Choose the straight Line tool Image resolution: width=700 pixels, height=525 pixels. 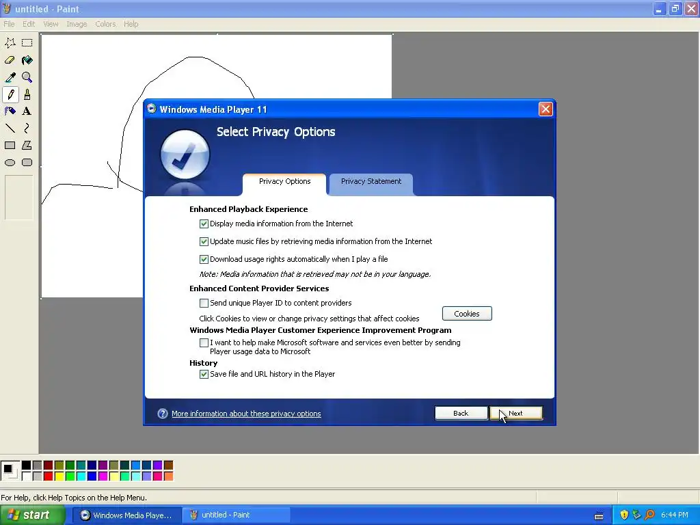[10, 129]
